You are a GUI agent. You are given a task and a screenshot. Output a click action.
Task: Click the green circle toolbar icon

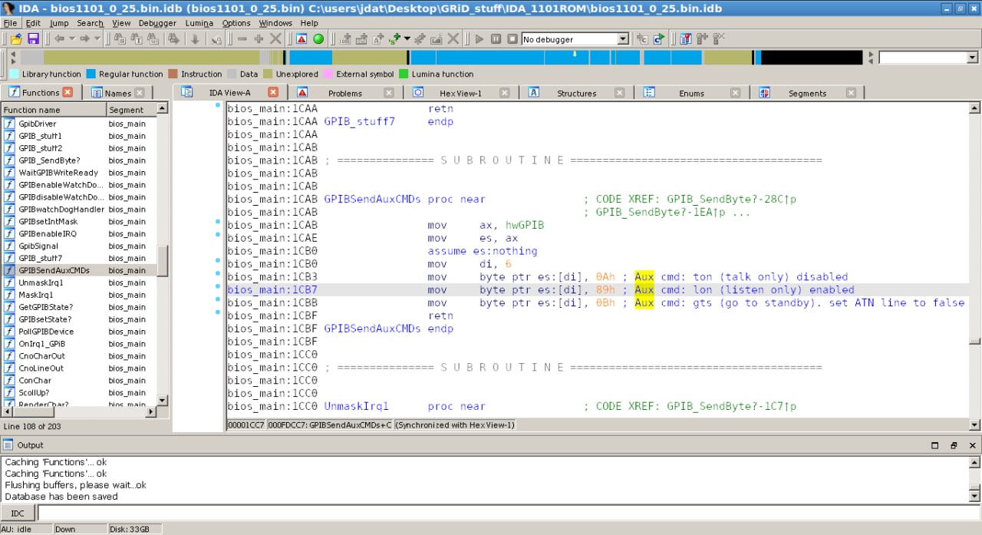tap(318, 39)
